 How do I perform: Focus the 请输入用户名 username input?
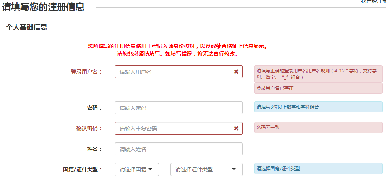point(174,72)
